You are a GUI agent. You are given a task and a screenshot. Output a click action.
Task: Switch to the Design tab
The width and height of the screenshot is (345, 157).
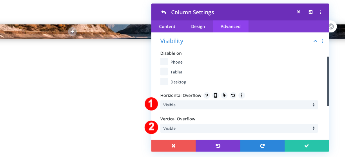(198, 27)
